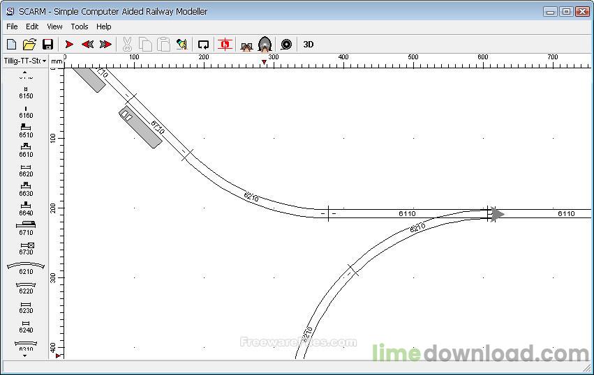Save the layout with floppy icon
Viewport: 594px width, 375px height.
click(x=47, y=45)
